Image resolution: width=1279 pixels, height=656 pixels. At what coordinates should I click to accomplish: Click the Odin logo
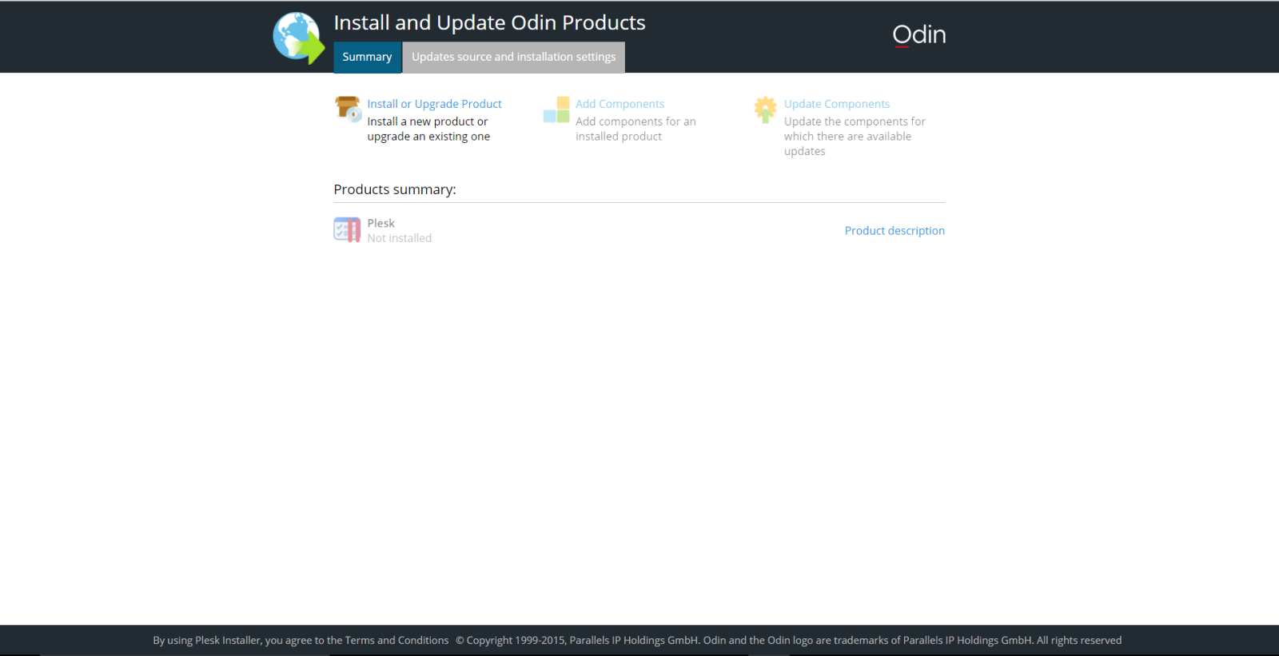[919, 34]
